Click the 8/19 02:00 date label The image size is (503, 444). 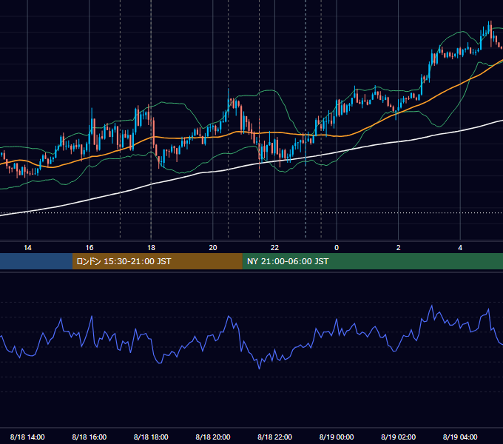399,437
